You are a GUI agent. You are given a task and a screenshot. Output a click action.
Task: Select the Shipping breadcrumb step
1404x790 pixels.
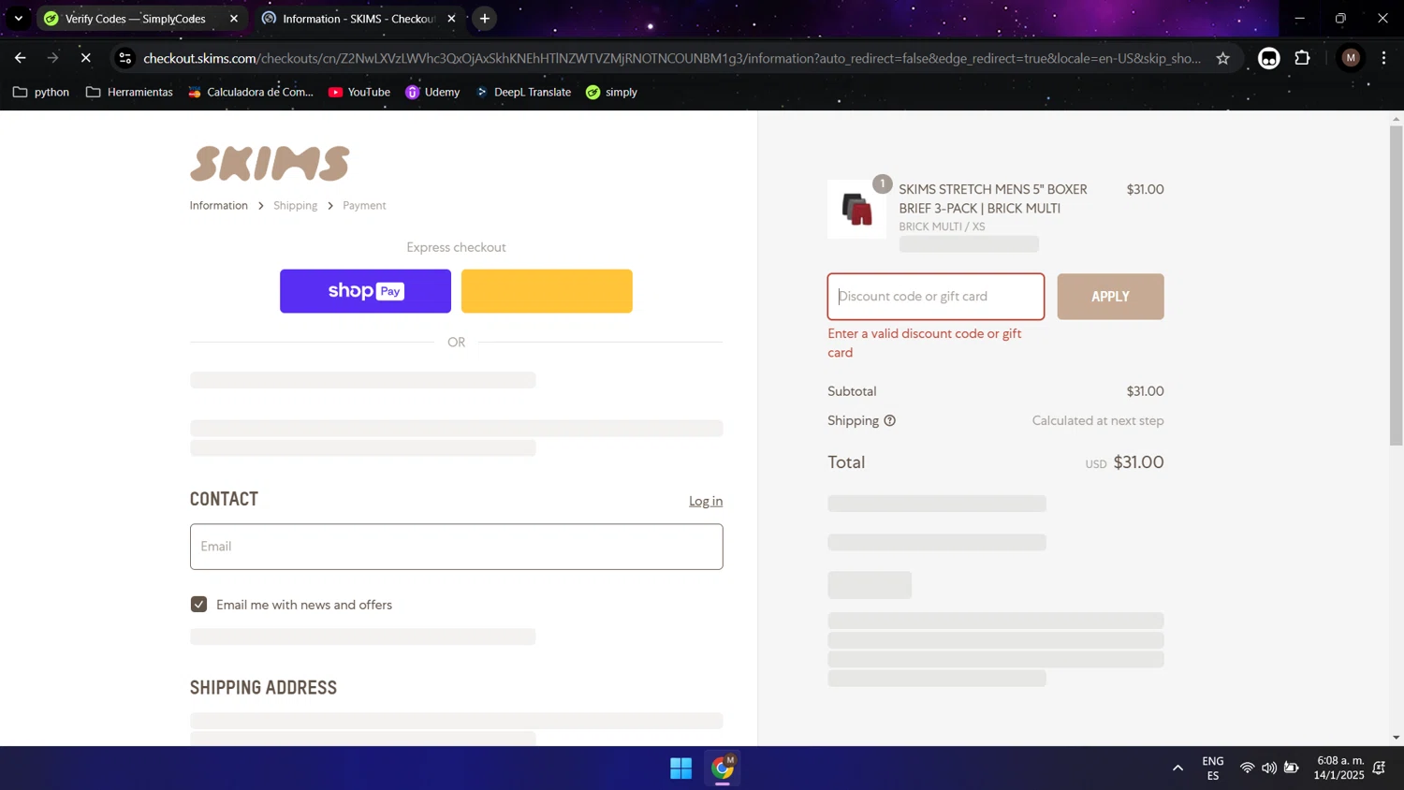pyautogui.click(x=296, y=205)
